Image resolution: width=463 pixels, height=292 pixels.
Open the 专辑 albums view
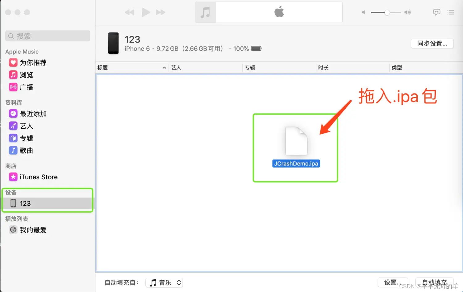26,138
